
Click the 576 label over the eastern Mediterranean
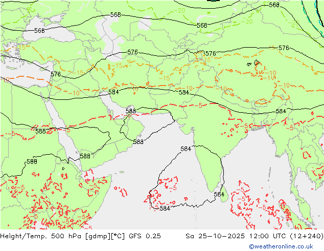click(56, 74)
